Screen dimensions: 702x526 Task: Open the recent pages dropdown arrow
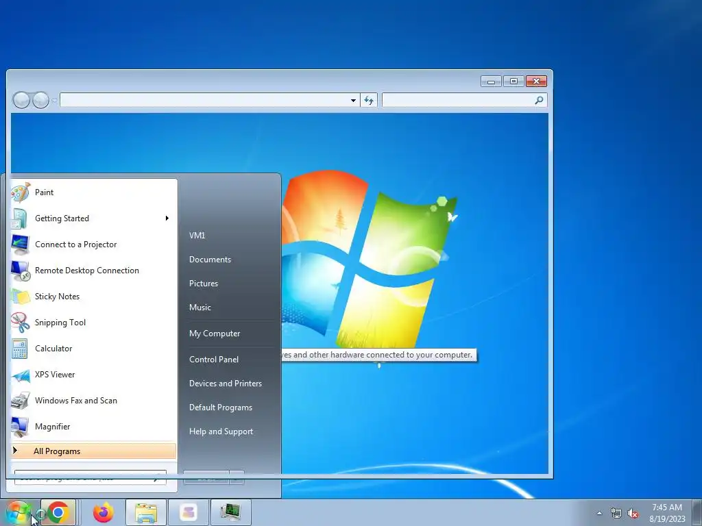coord(54,101)
